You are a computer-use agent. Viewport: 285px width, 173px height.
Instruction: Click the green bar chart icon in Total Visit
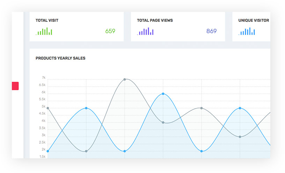44,31
